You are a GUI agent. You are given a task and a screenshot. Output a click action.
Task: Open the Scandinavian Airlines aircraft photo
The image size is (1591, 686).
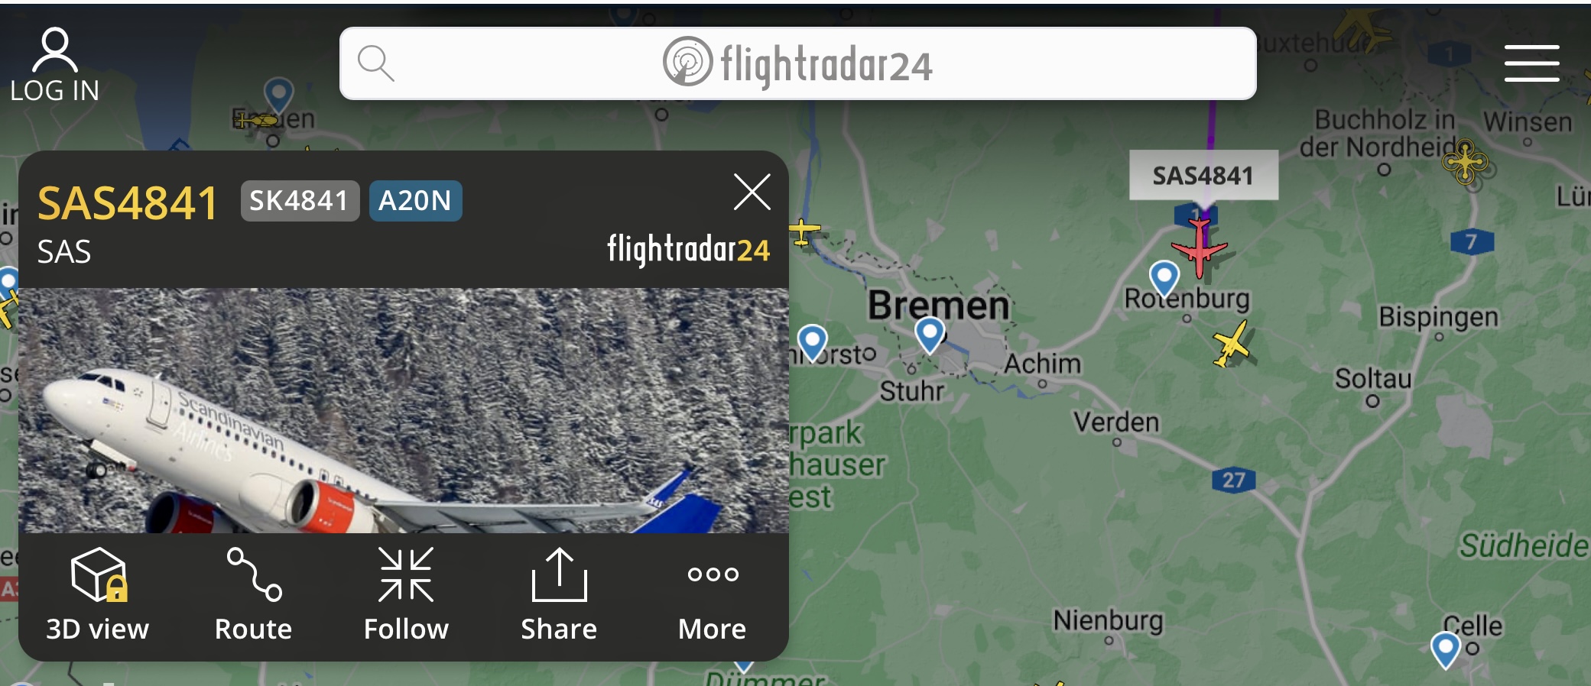point(404,410)
